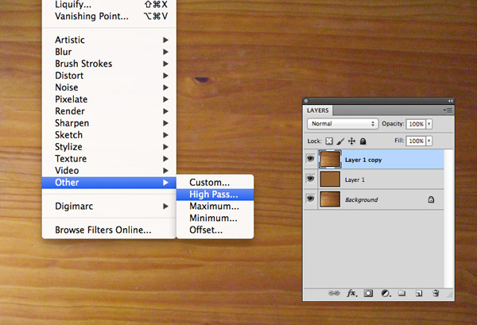Create a new layer group
This screenshot has height=325, width=477.
coord(401,293)
